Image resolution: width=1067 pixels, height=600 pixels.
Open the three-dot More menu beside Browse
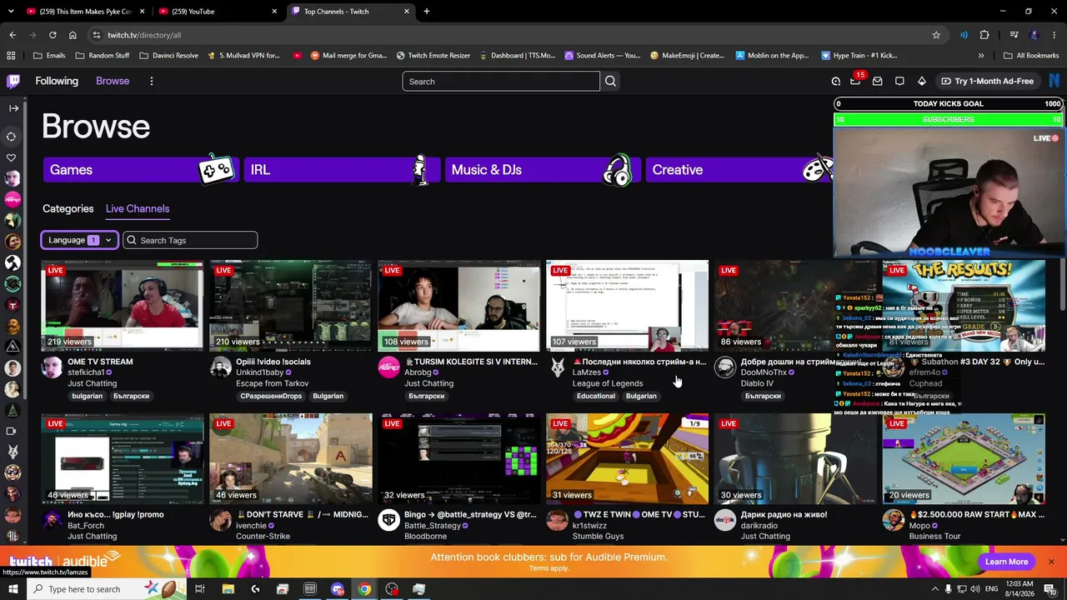[151, 81]
